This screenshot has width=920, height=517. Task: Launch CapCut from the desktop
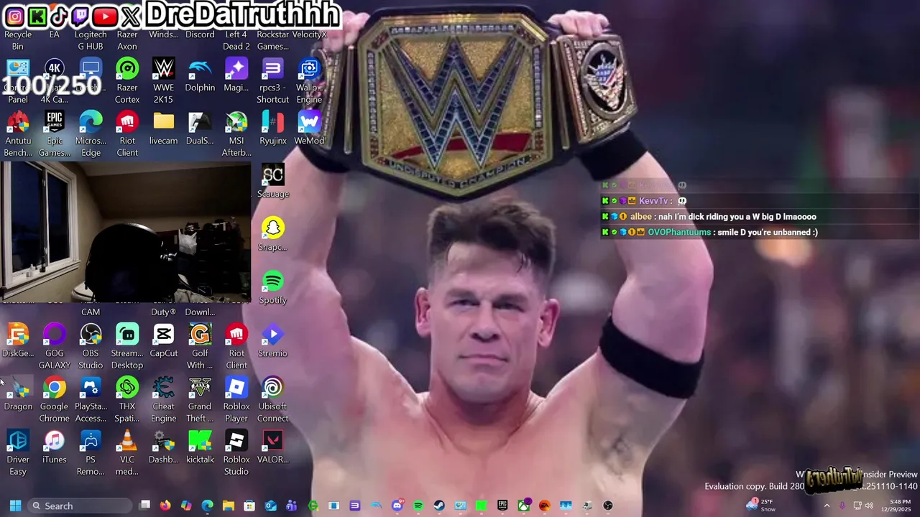(x=164, y=341)
